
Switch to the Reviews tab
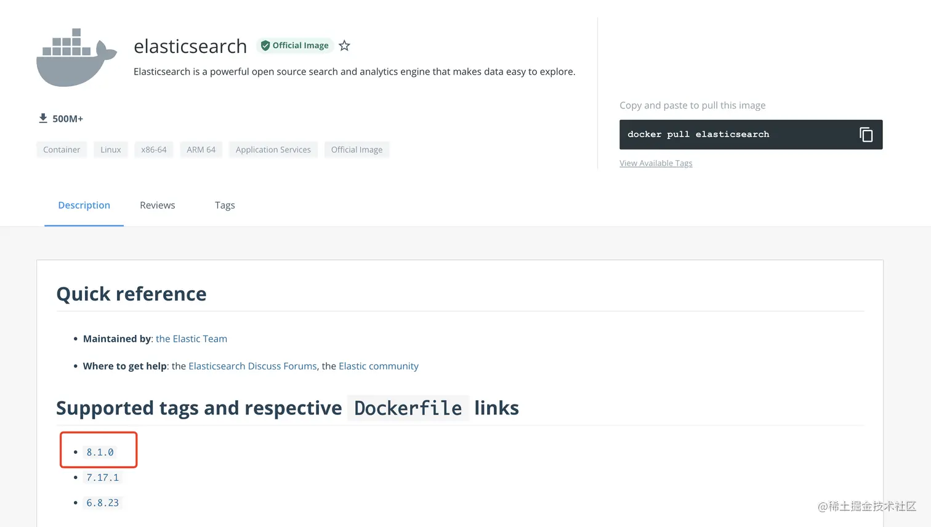[157, 205]
